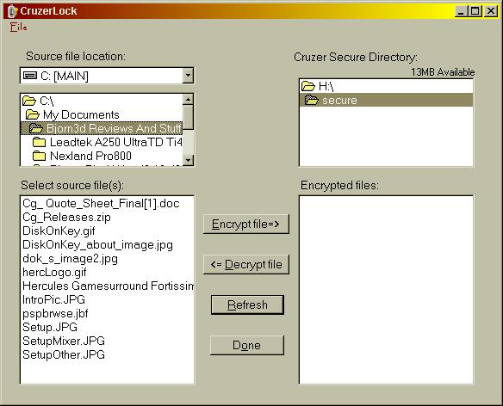
Task: Select the secure directory text
Action: click(339, 101)
